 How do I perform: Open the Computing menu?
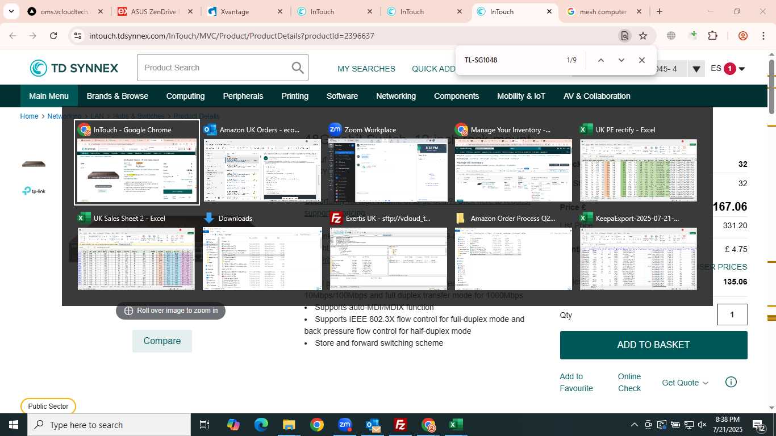[185, 96]
